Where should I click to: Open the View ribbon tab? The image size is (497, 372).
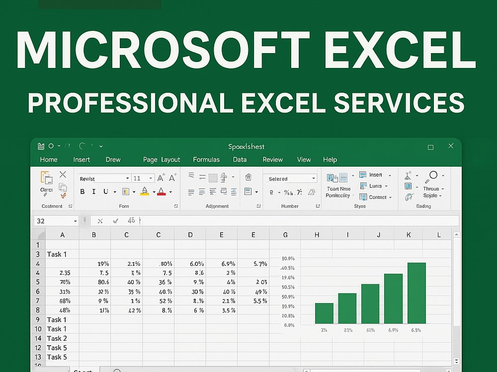[304, 159]
